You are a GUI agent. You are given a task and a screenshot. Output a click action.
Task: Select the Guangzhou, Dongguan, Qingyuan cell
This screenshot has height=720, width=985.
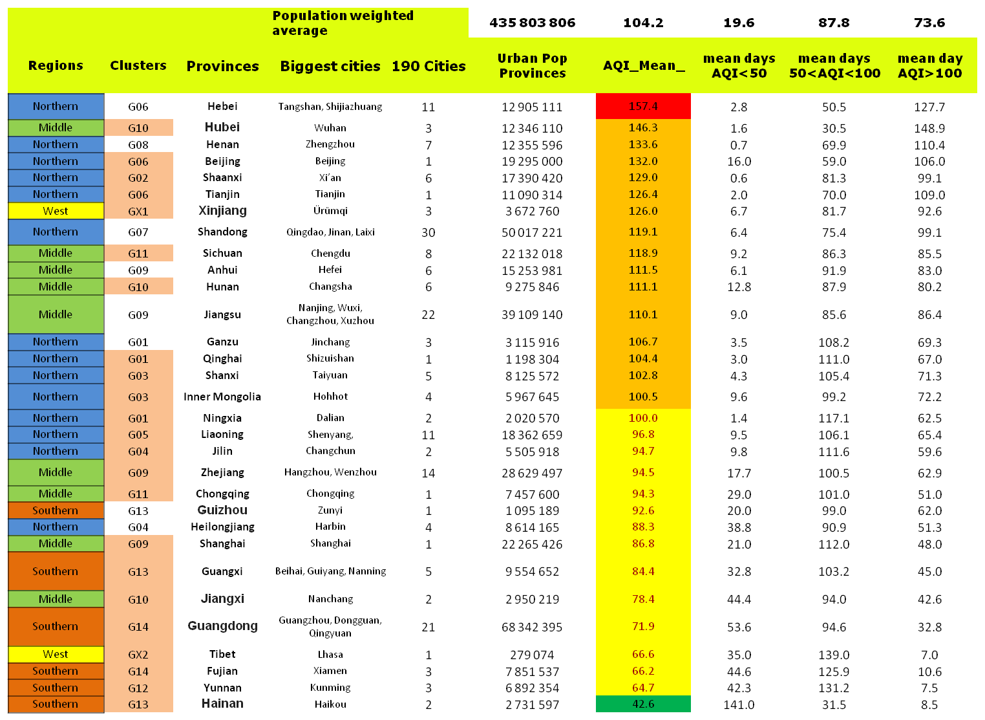(330, 626)
